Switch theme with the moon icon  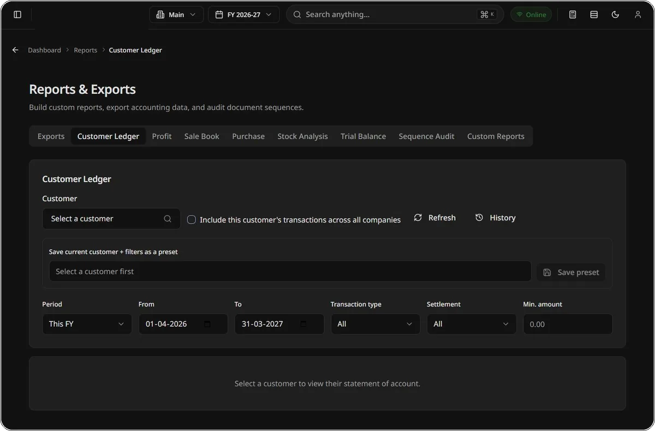pos(615,15)
